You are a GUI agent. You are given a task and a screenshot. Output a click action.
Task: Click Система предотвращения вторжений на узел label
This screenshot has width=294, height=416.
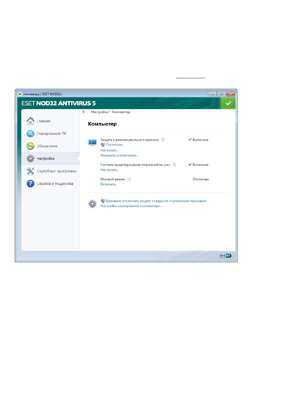135,165
